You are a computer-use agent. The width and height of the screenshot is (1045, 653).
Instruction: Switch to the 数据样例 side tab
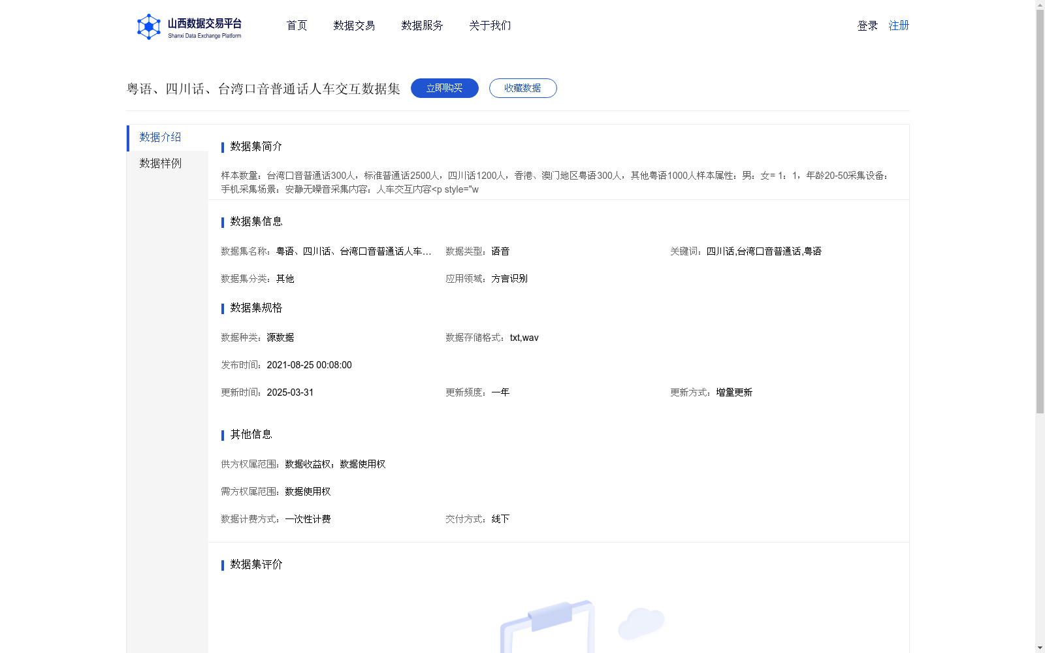pos(167,163)
